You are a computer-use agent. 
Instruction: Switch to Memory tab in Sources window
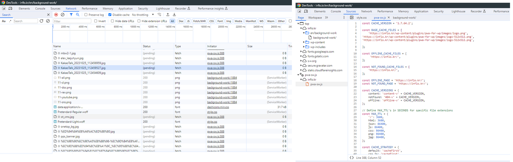pyautogui.click(x=404, y=12)
